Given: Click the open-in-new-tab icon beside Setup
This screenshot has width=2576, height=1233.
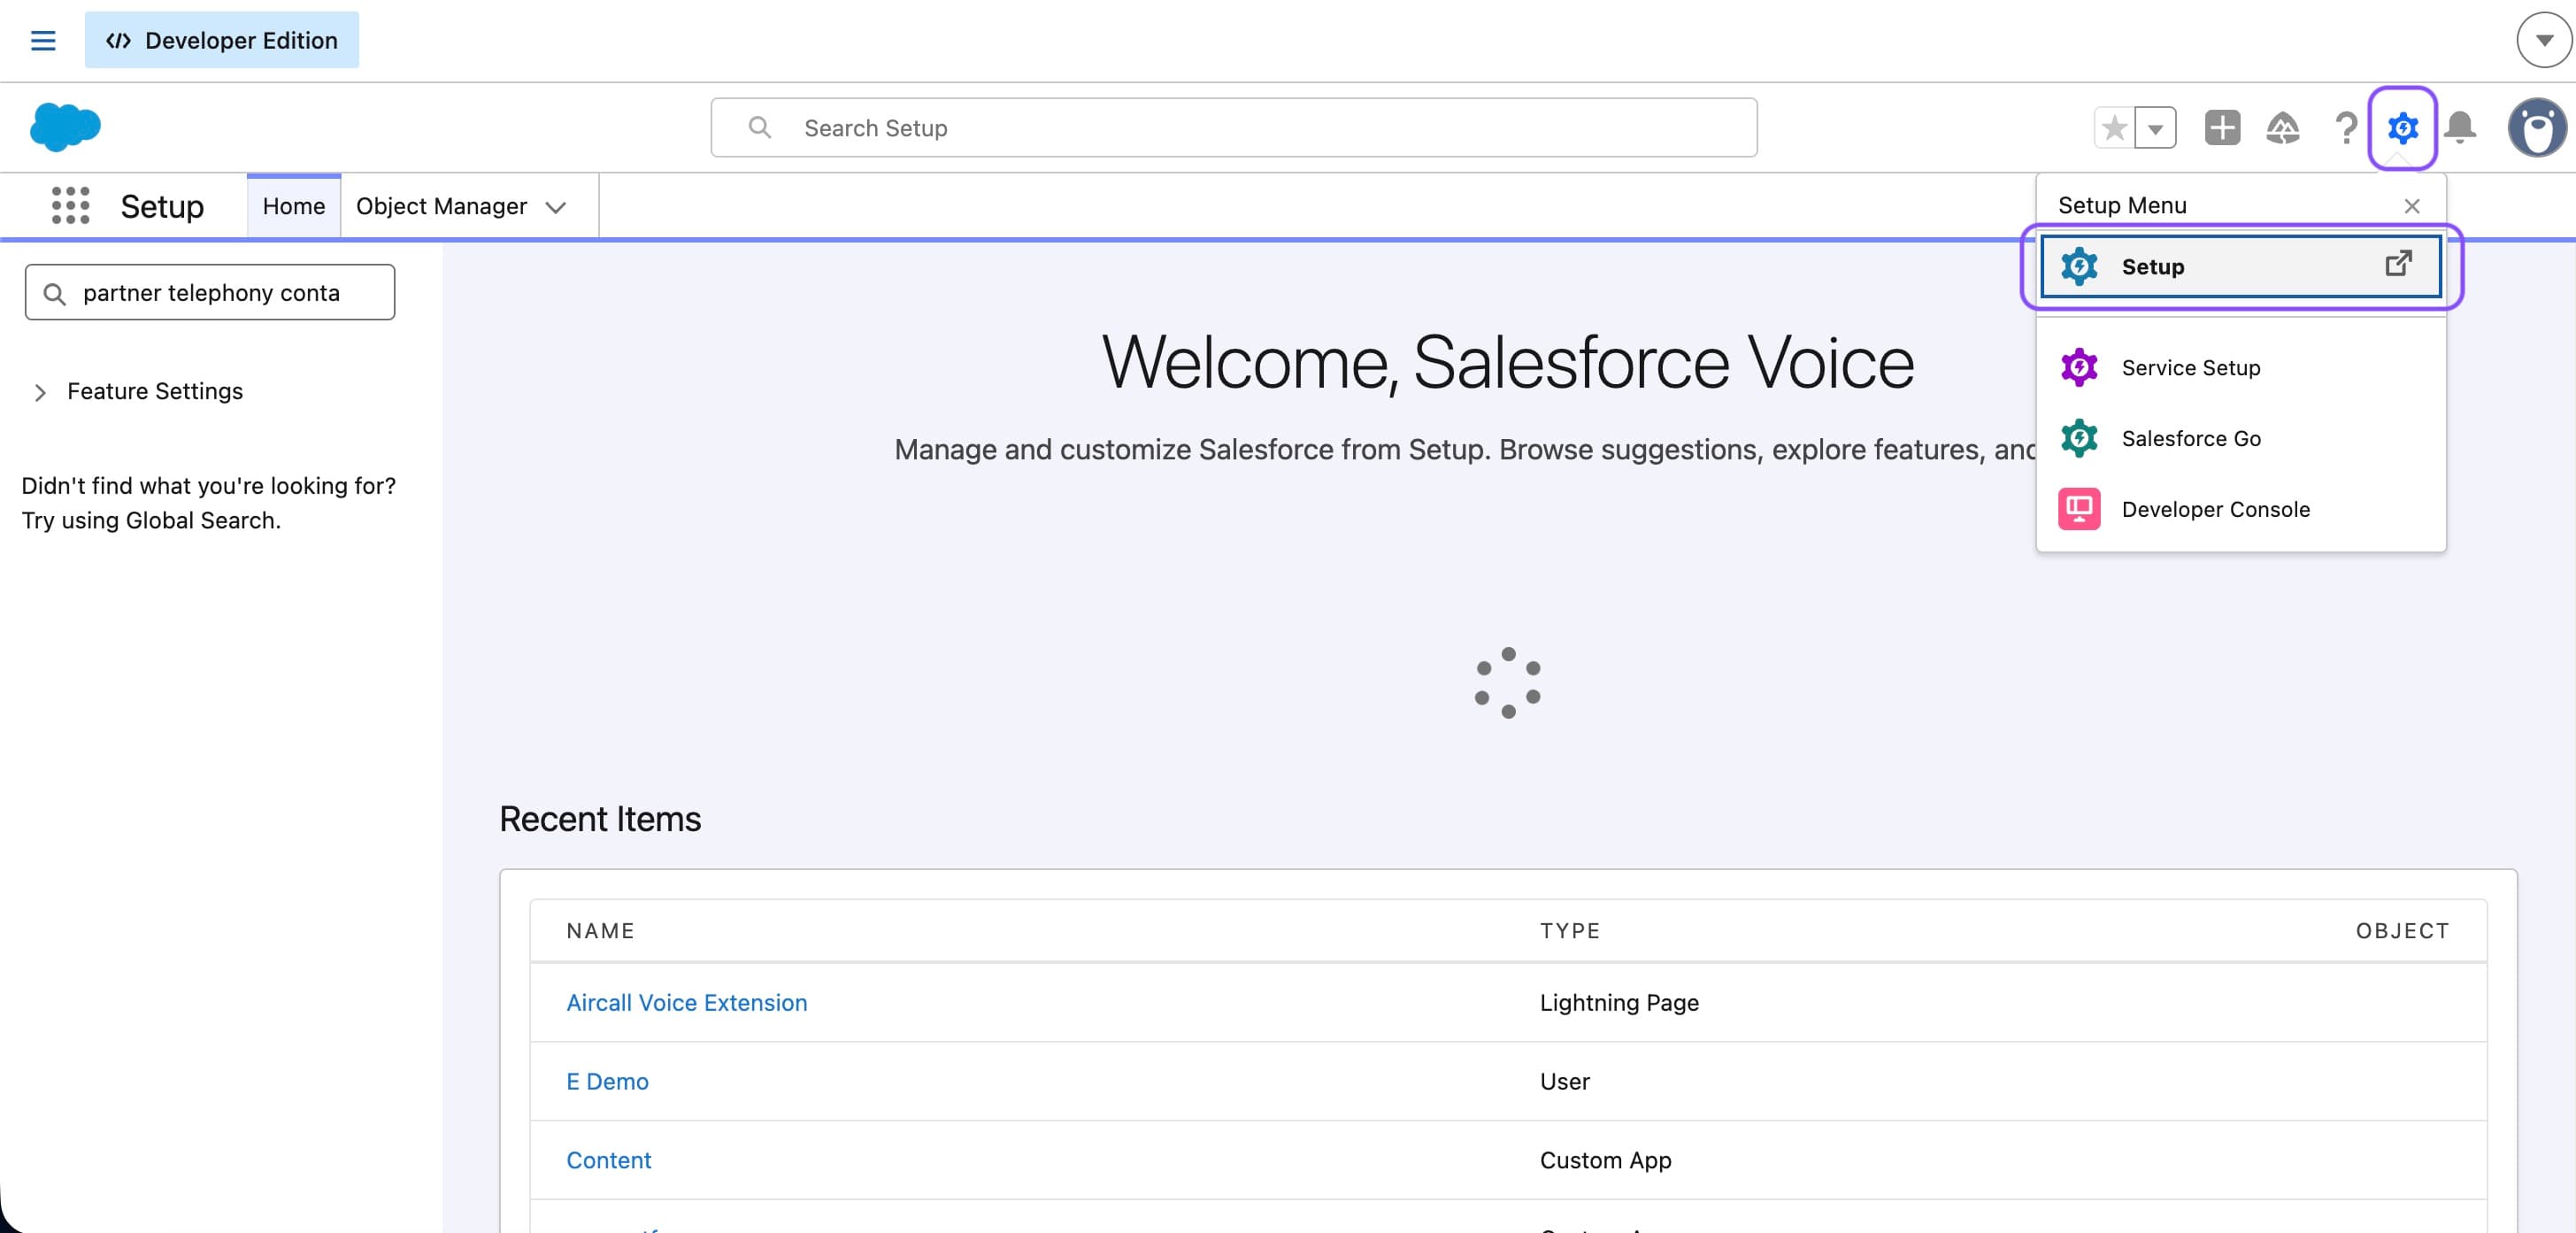Looking at the screenshot, I should (2398, 263).
